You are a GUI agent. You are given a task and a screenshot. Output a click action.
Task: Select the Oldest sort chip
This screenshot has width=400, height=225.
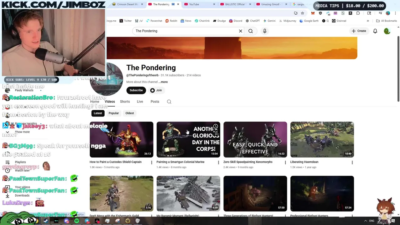coord(130,113)
